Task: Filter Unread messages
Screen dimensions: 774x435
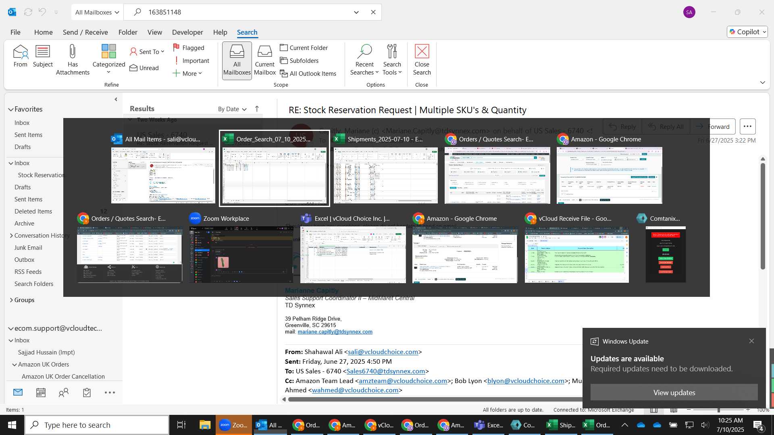Action: (144, 68)
